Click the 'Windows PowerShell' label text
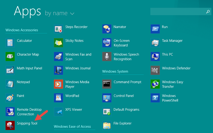 coord(170,98)
